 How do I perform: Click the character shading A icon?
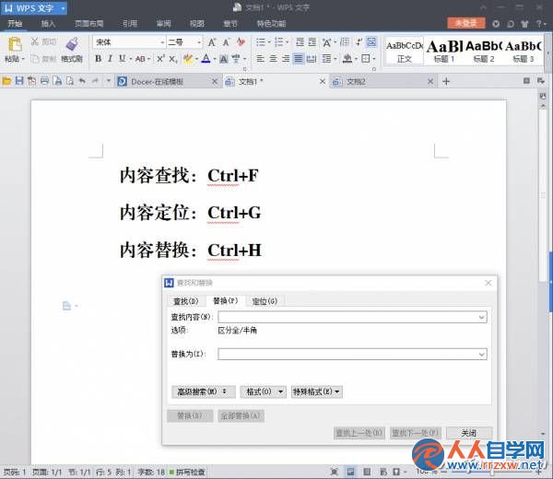tap(224, 59)
